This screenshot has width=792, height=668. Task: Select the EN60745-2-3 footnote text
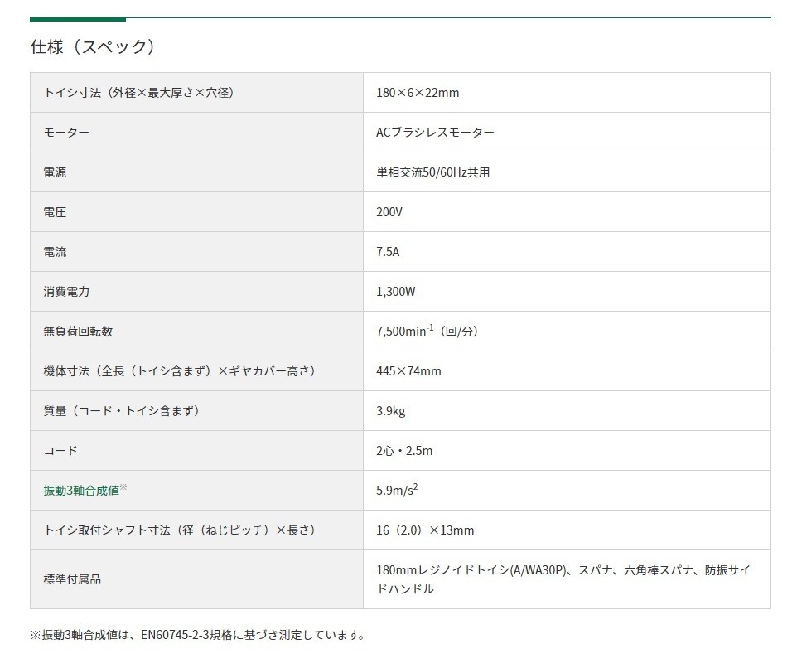click(198, 635)
